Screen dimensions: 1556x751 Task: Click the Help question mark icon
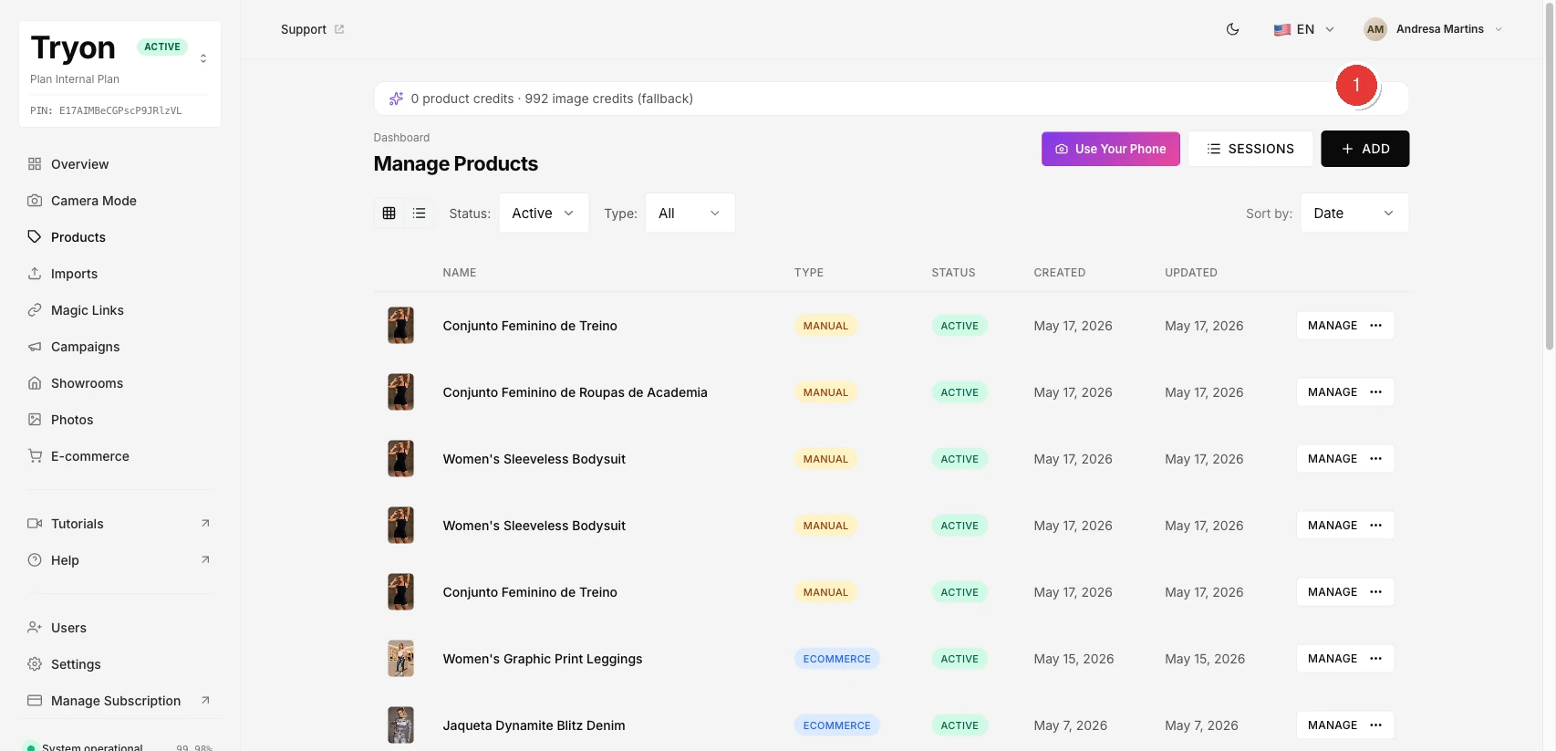[x=35, y=560]
